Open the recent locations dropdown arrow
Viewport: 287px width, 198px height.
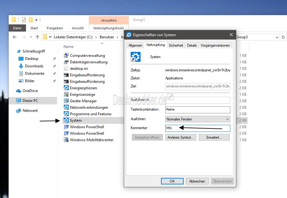pyautogui.click(x=31, y=37)
